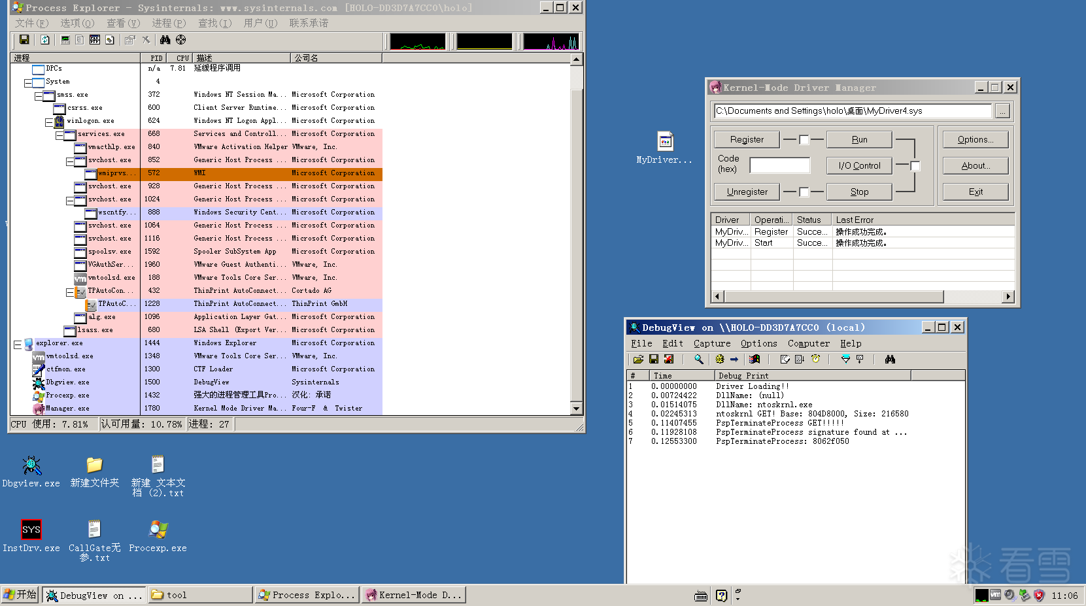Image resolution: width=1086 pixels, height=606 pixels.
Task: Collapse the TPAutoCon PID 432 tree node
Action: click(70, 292)
